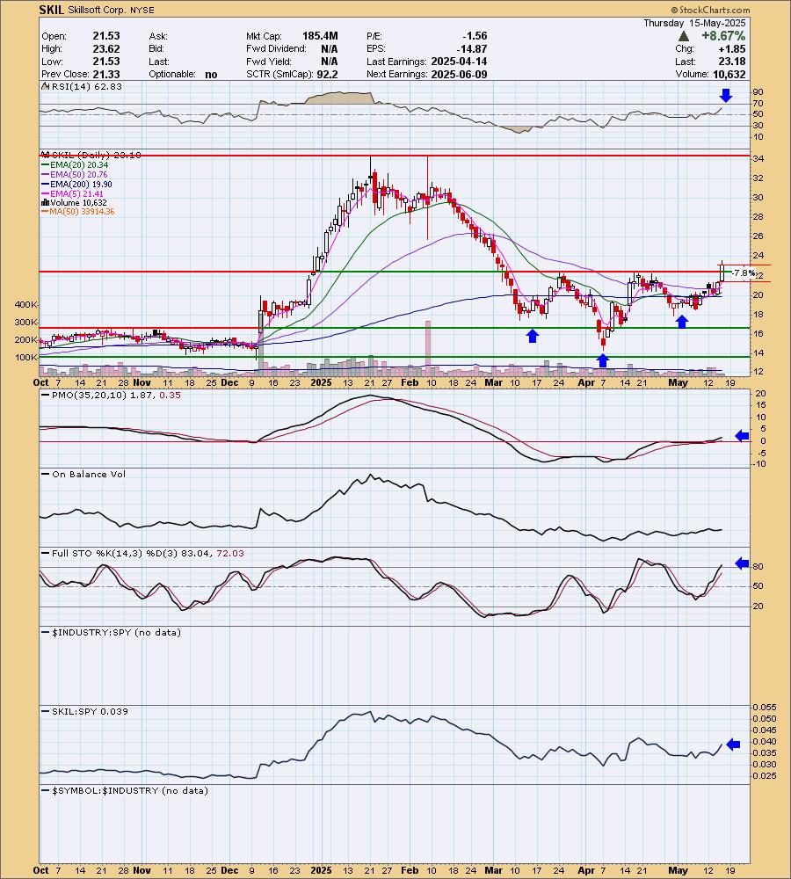Select the Skillsoft Corp. company name

point(98,10)
